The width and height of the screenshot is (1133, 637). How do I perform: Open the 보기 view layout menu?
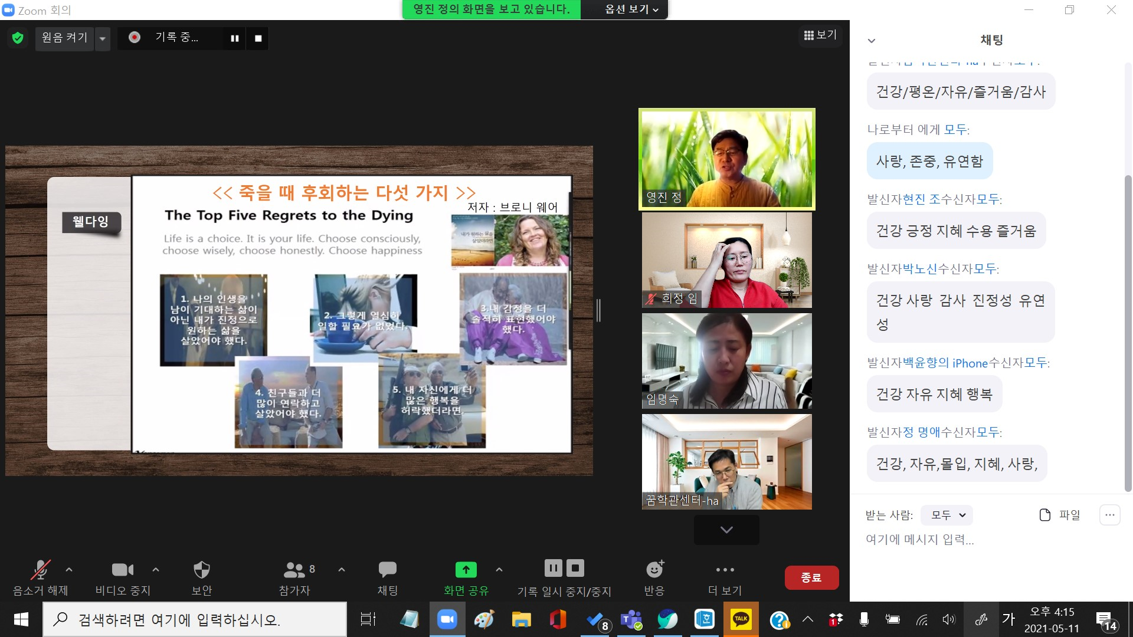point(820,35)
